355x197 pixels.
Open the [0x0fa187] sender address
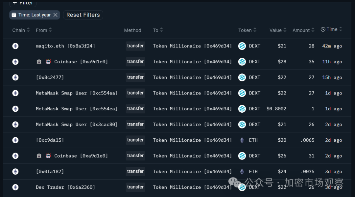point(50,171)
